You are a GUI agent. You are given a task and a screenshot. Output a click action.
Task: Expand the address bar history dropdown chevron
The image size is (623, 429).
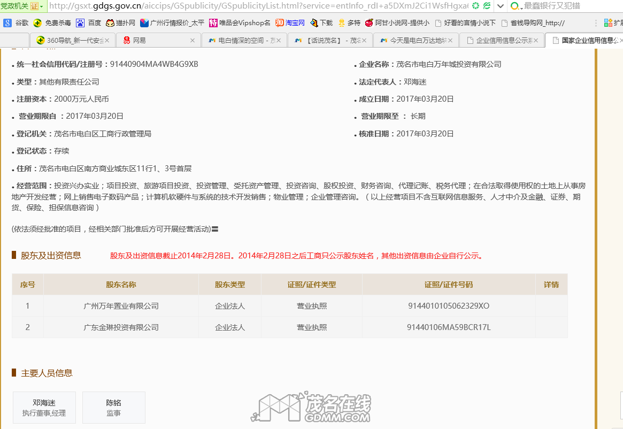pos(500,6)
